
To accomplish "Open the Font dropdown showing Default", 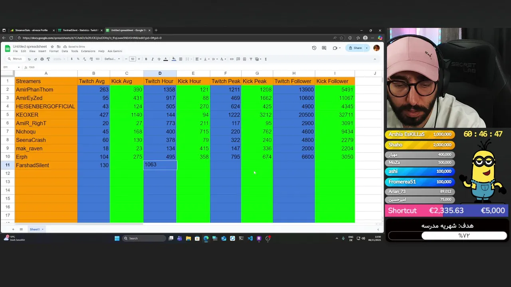I will [x=112, y=59].
